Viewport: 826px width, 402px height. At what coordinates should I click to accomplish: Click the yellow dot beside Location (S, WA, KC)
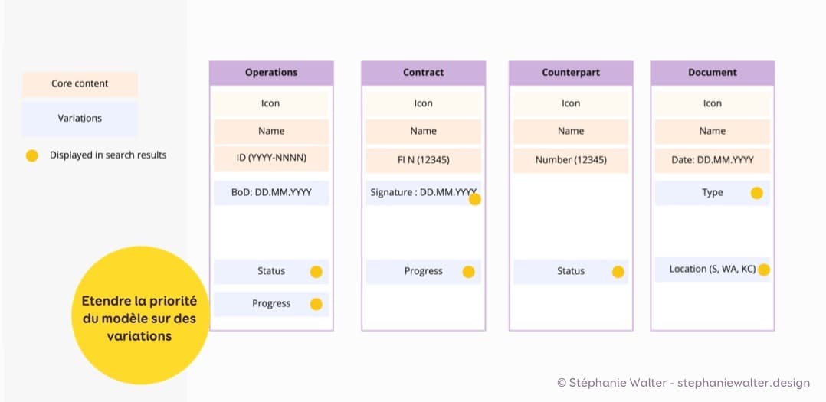pyautogui.click(x=763, y=270)
